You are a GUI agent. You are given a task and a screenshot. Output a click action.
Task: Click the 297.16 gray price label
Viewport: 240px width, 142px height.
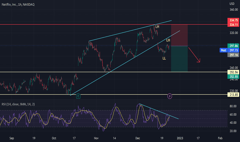tap(234, 55)
